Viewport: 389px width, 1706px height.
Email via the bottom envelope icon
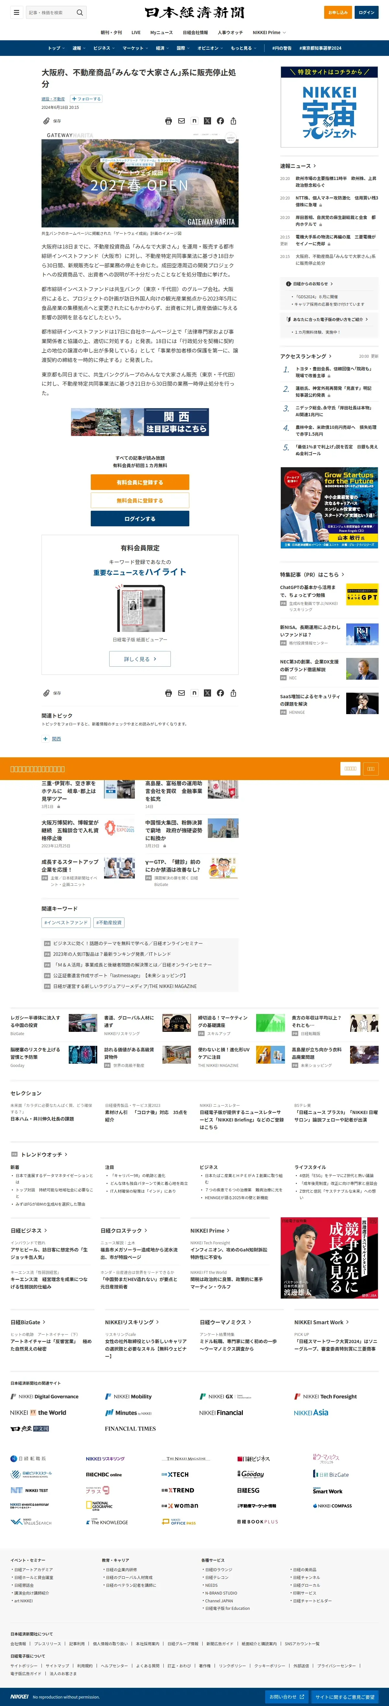point(181,693)
